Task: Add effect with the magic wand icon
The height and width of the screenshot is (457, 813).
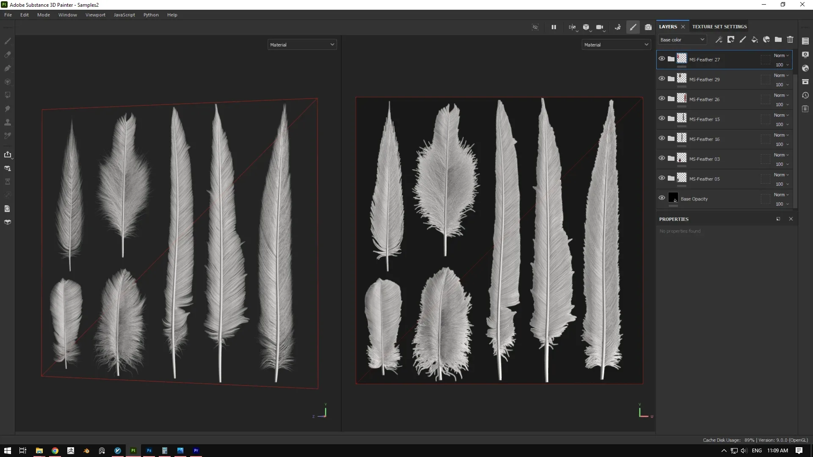Action: point(719,39)
